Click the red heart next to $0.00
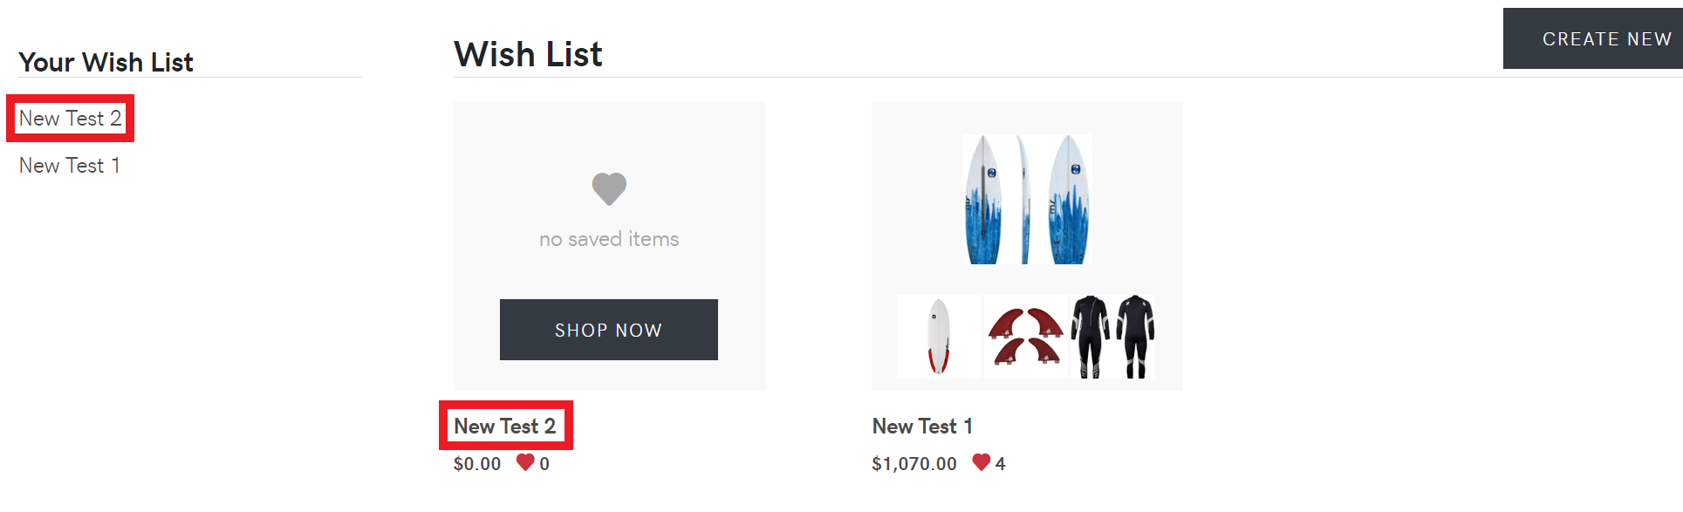 click(x=525, y=462)
